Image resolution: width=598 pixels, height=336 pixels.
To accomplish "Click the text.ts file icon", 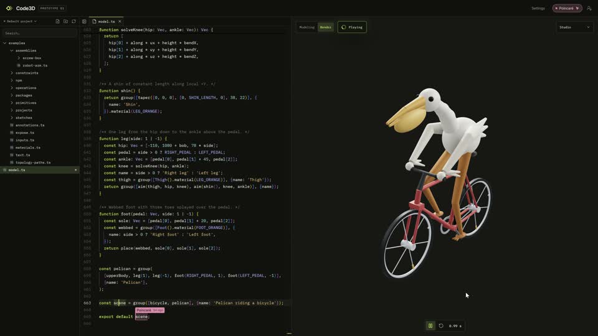I will pos(12,155).
